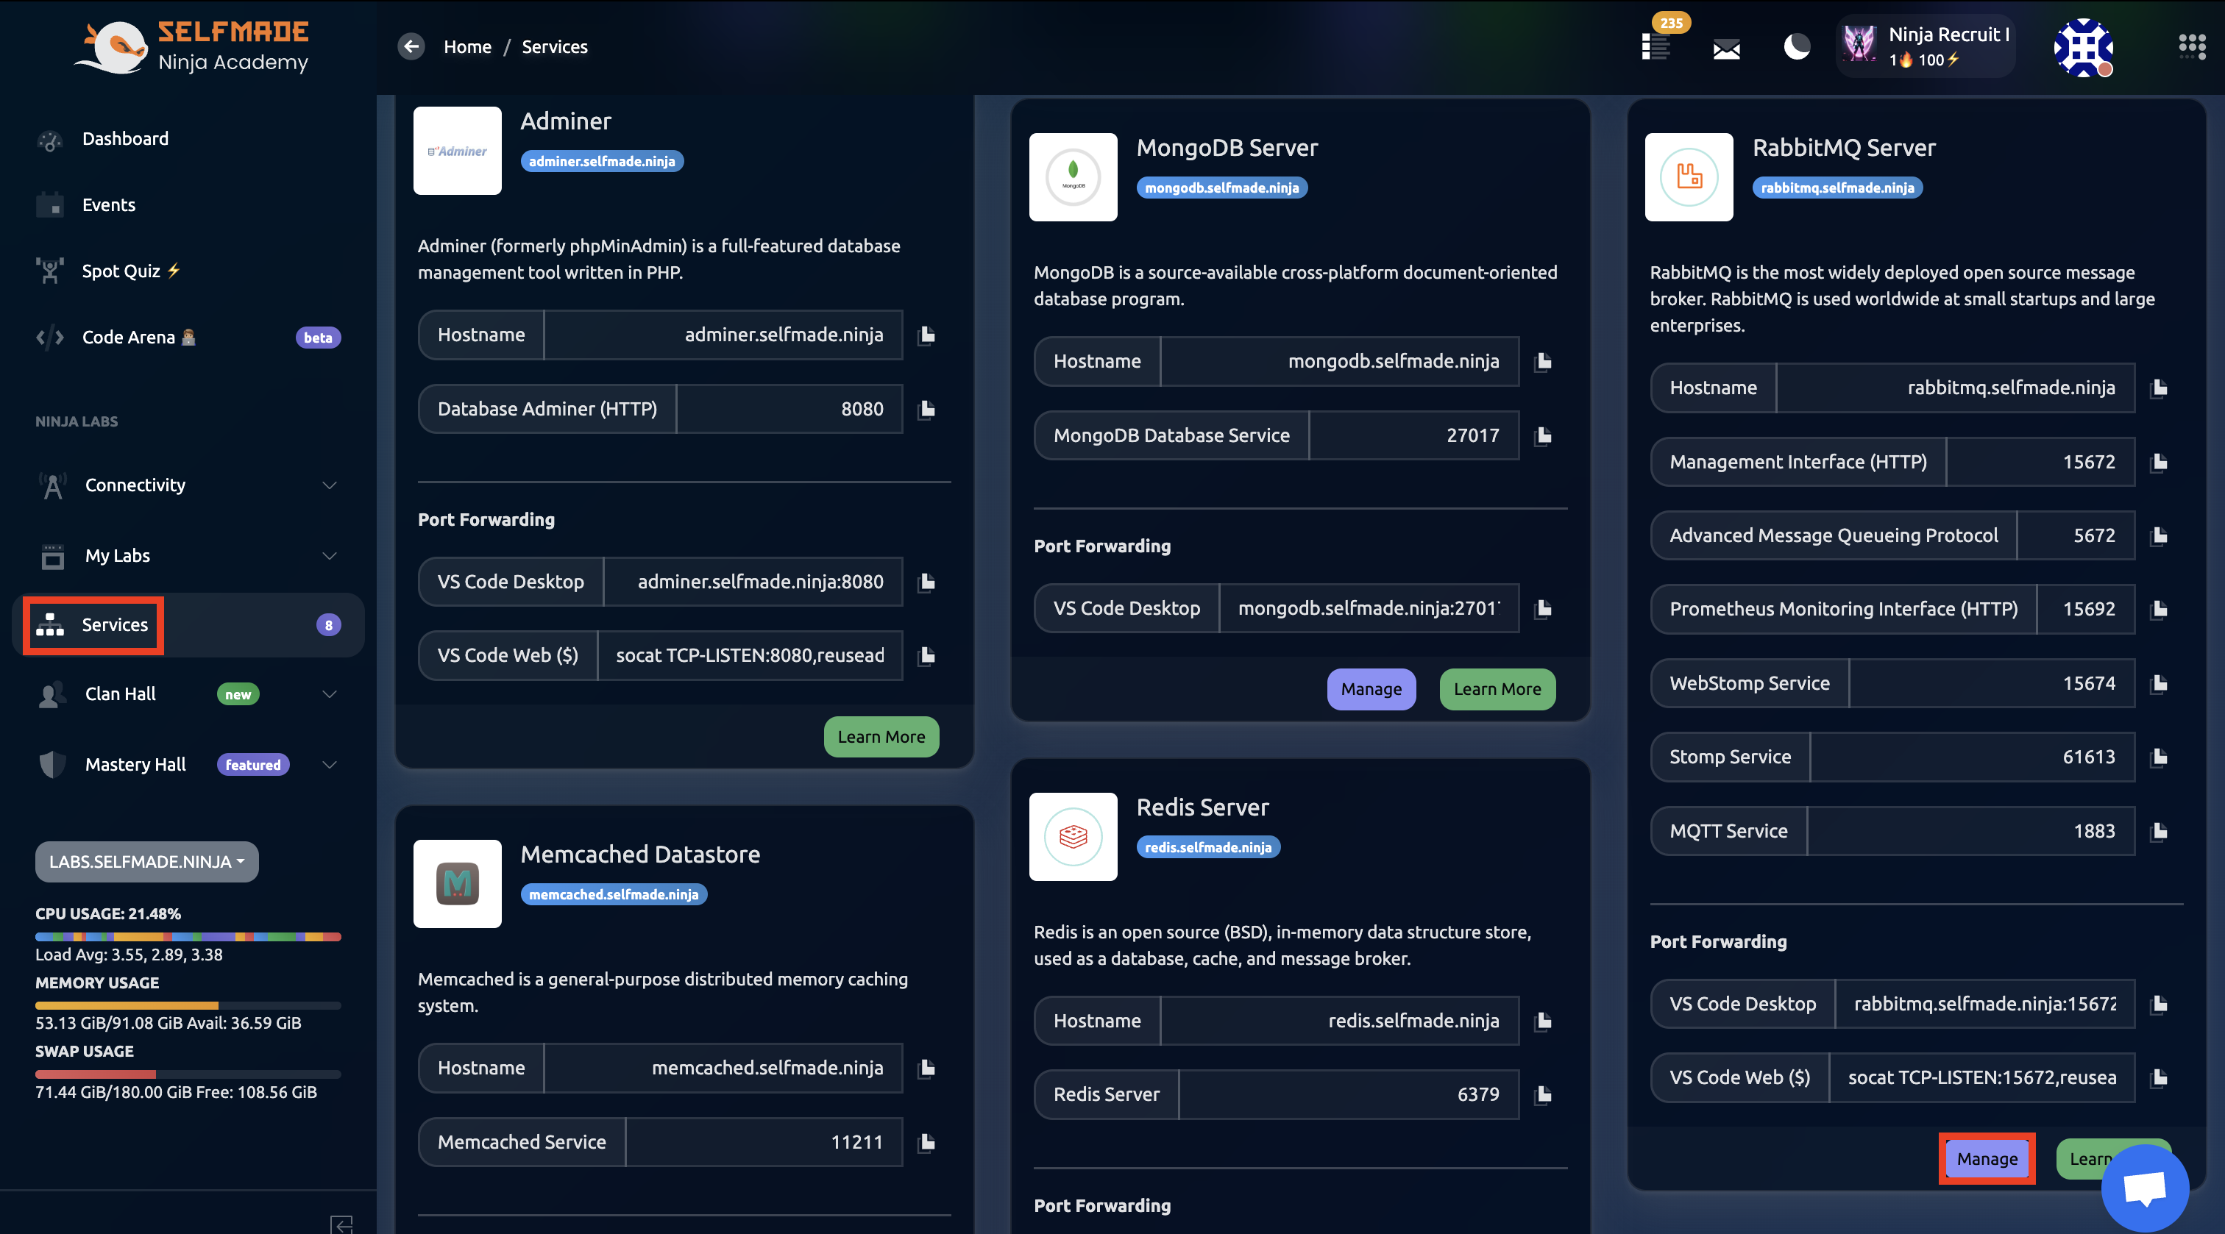Open Code Arena beta in the sidebar
This screenshot has height=1234, width=2225.
(188, 338)
